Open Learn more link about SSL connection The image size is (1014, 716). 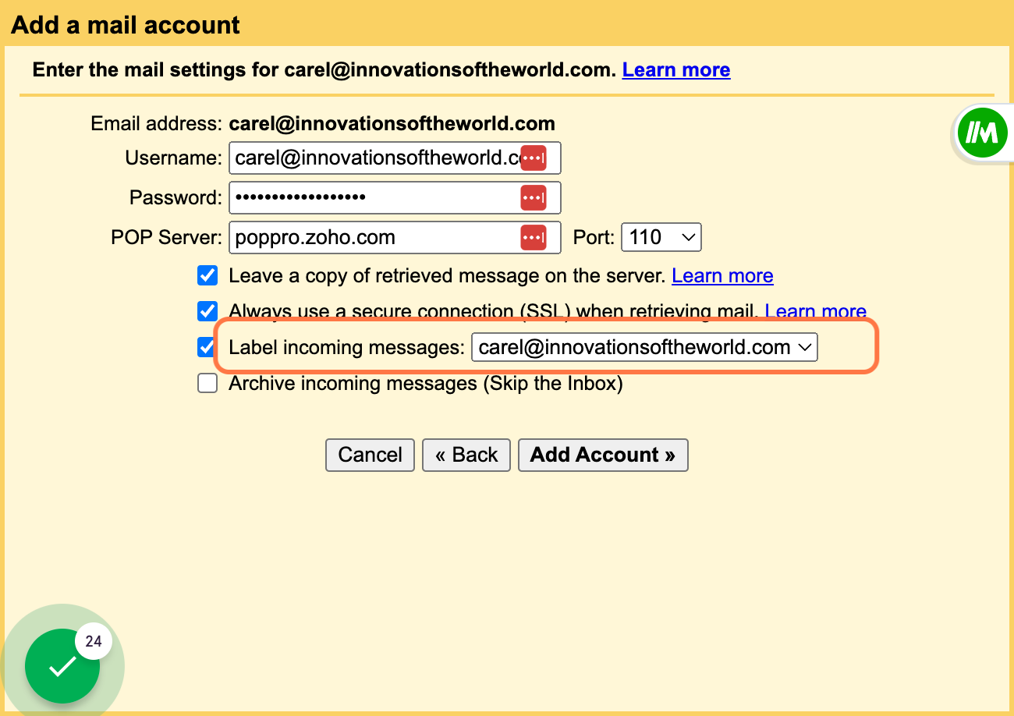816,312
